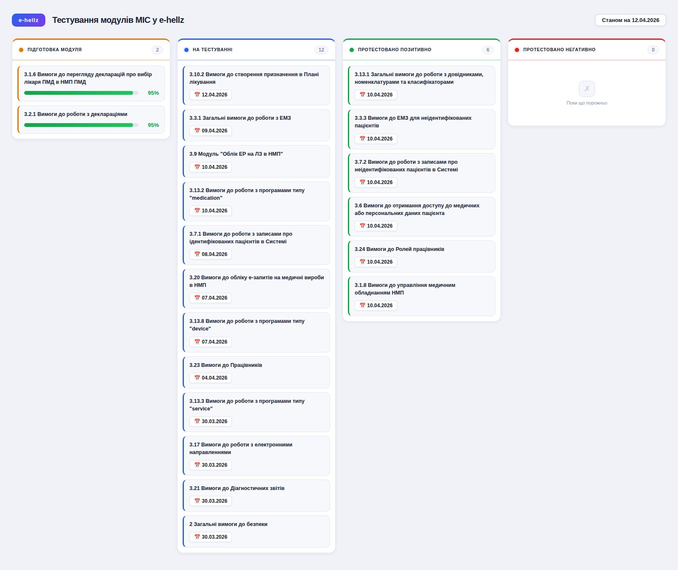This screenshot has height=570, width=678.
Task: Click the 30.03.2026 date on card 3.17
Action: pyautogui.click(x=214, y=465)
